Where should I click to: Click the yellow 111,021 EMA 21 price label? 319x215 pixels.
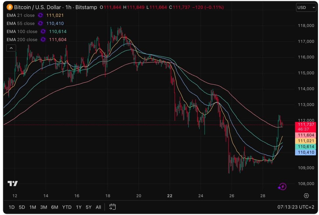point(306,141)
